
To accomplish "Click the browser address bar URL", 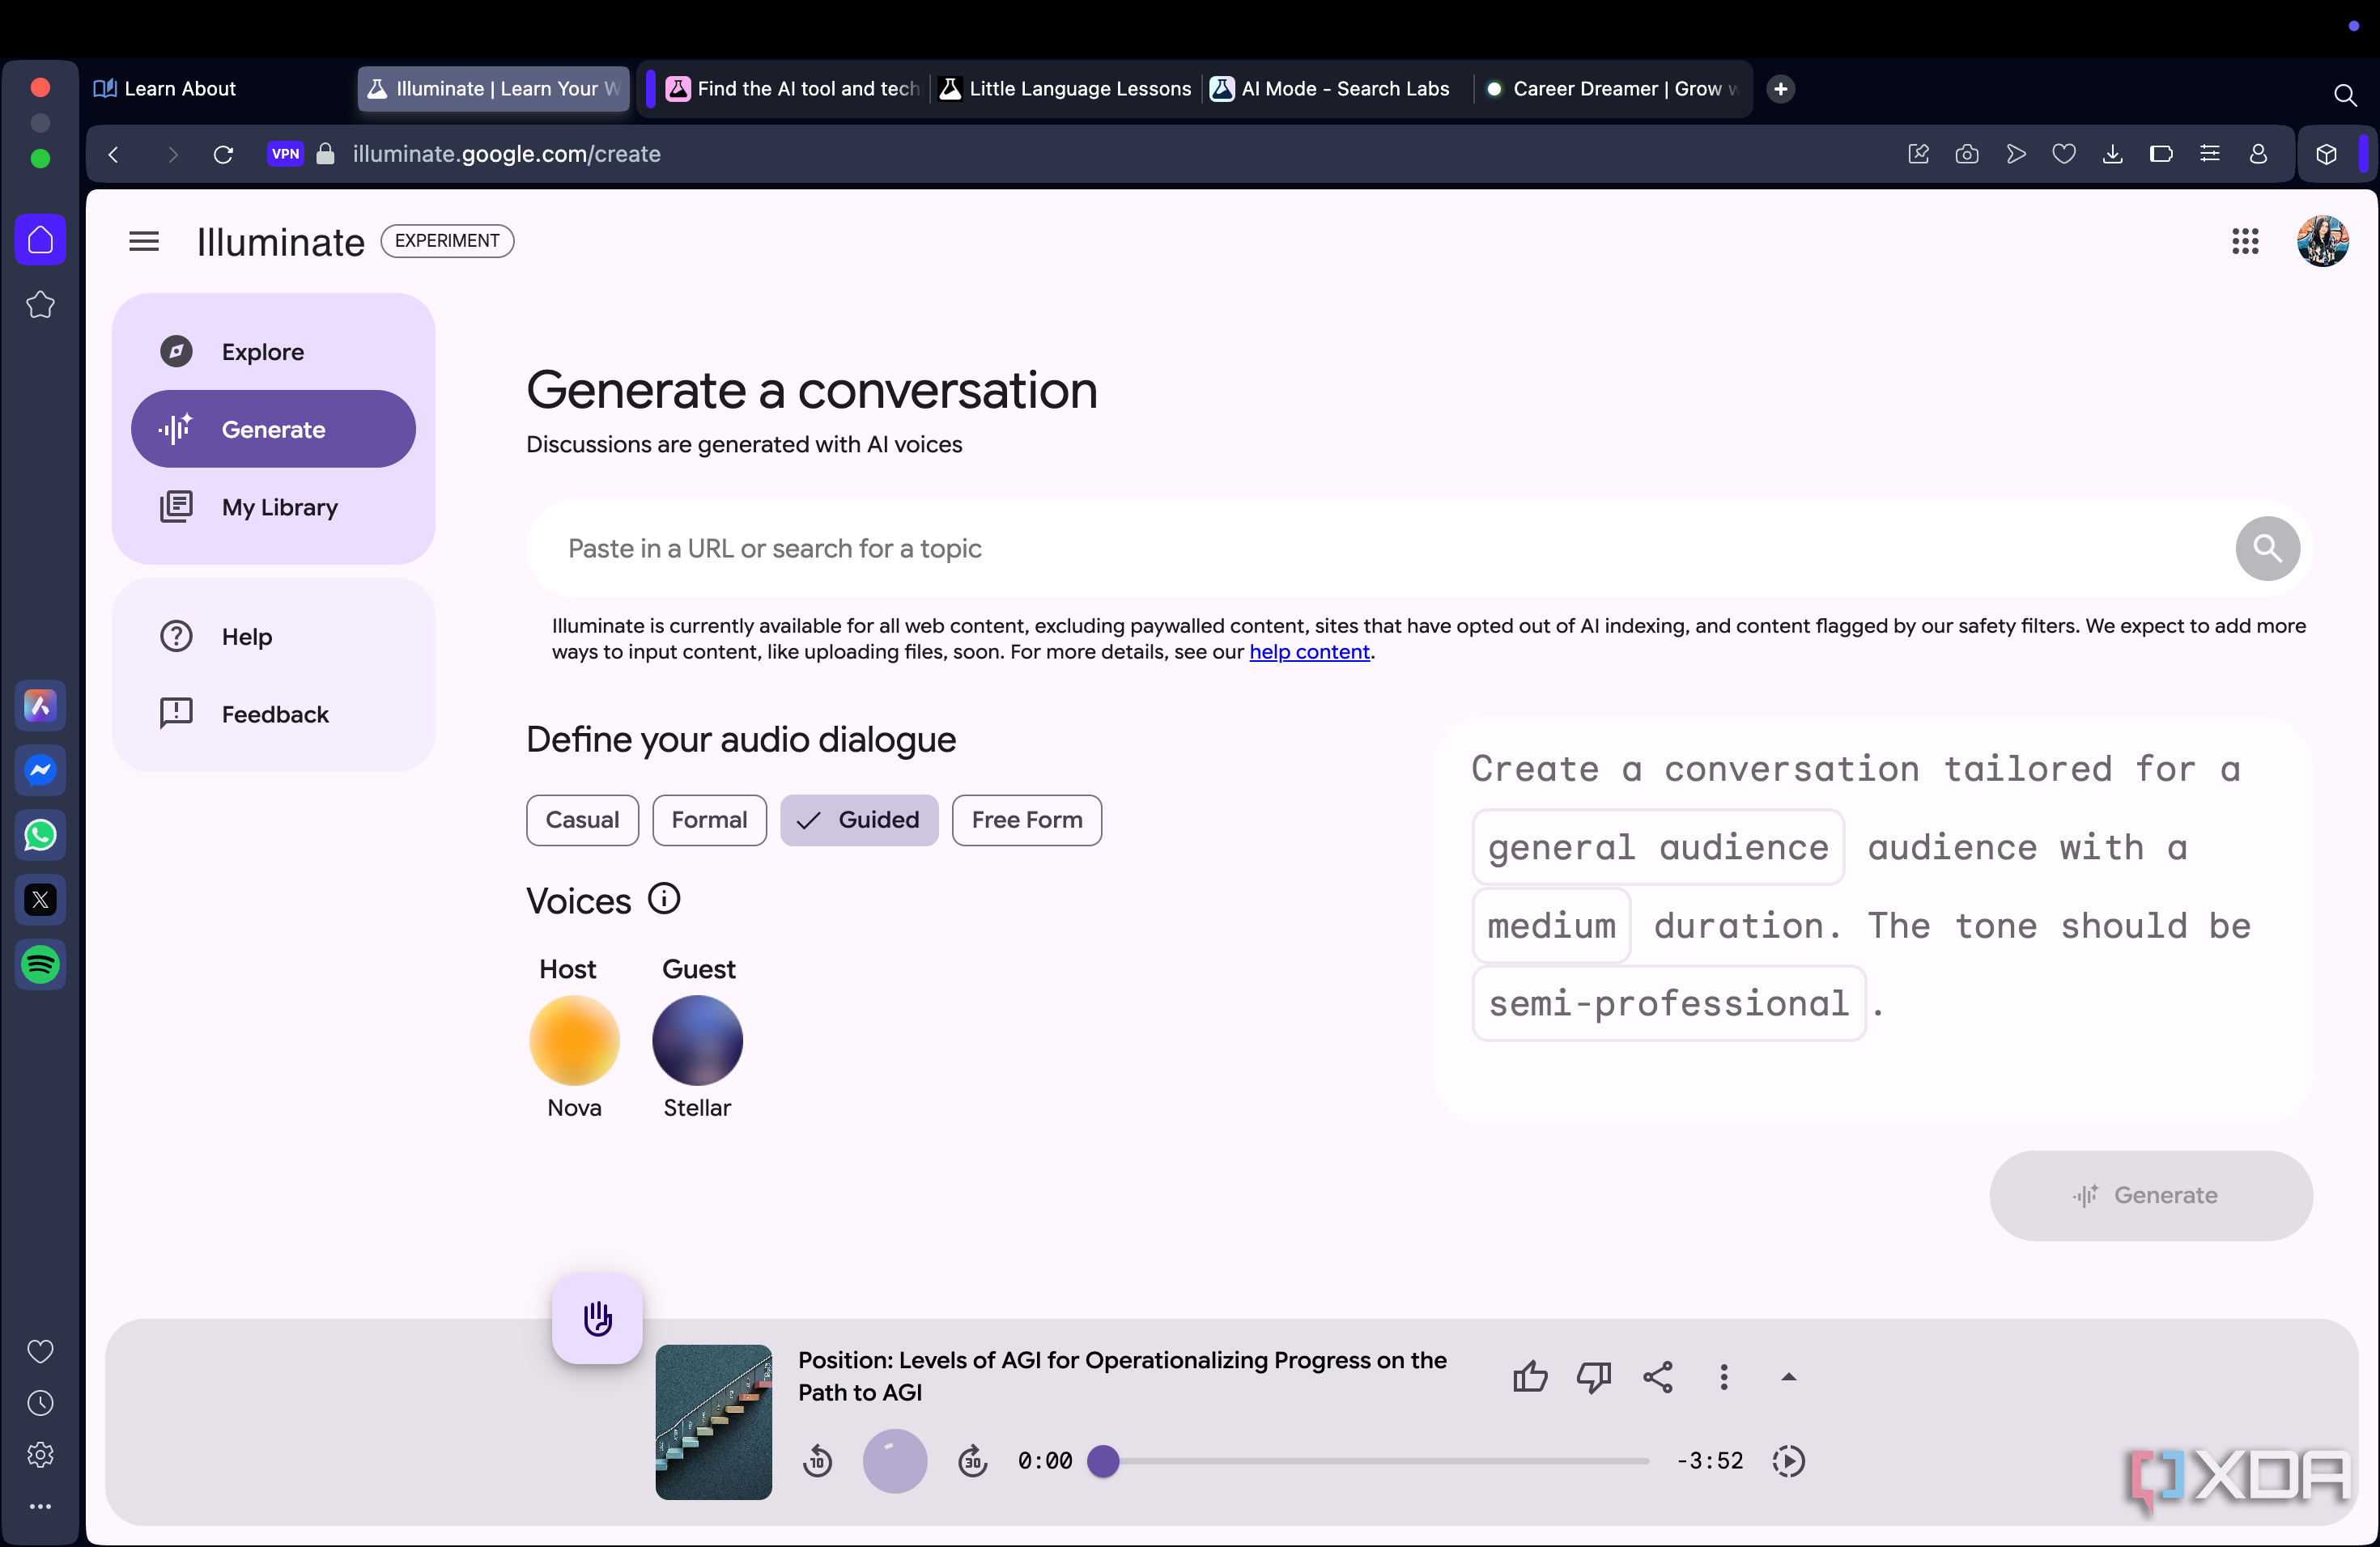I will click(506, 154).
